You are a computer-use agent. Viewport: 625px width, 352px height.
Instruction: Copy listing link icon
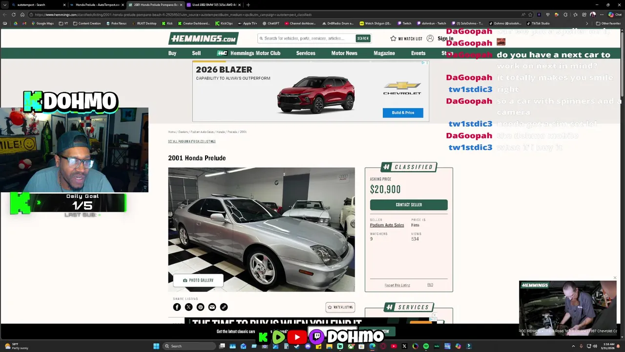(x=224, y=307)
